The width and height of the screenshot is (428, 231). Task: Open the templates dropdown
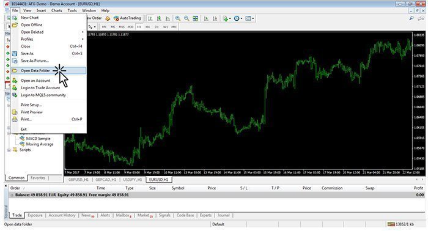tap(249, 18)
